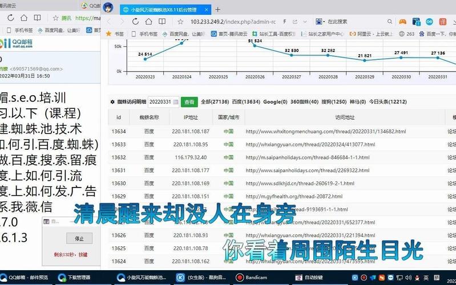The height and width of the screenshot is (285, 456).
Task: Filter spiders by 百度(13634)
Action: click(246, 101)
